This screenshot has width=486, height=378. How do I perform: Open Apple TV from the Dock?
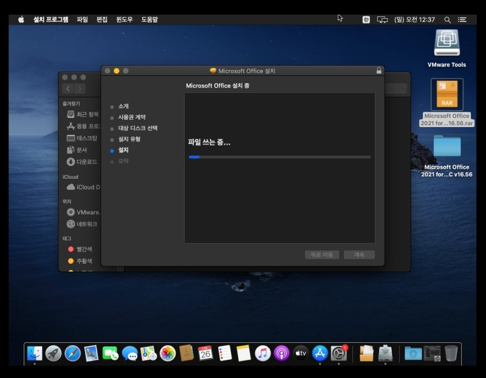tap(301, 353)
